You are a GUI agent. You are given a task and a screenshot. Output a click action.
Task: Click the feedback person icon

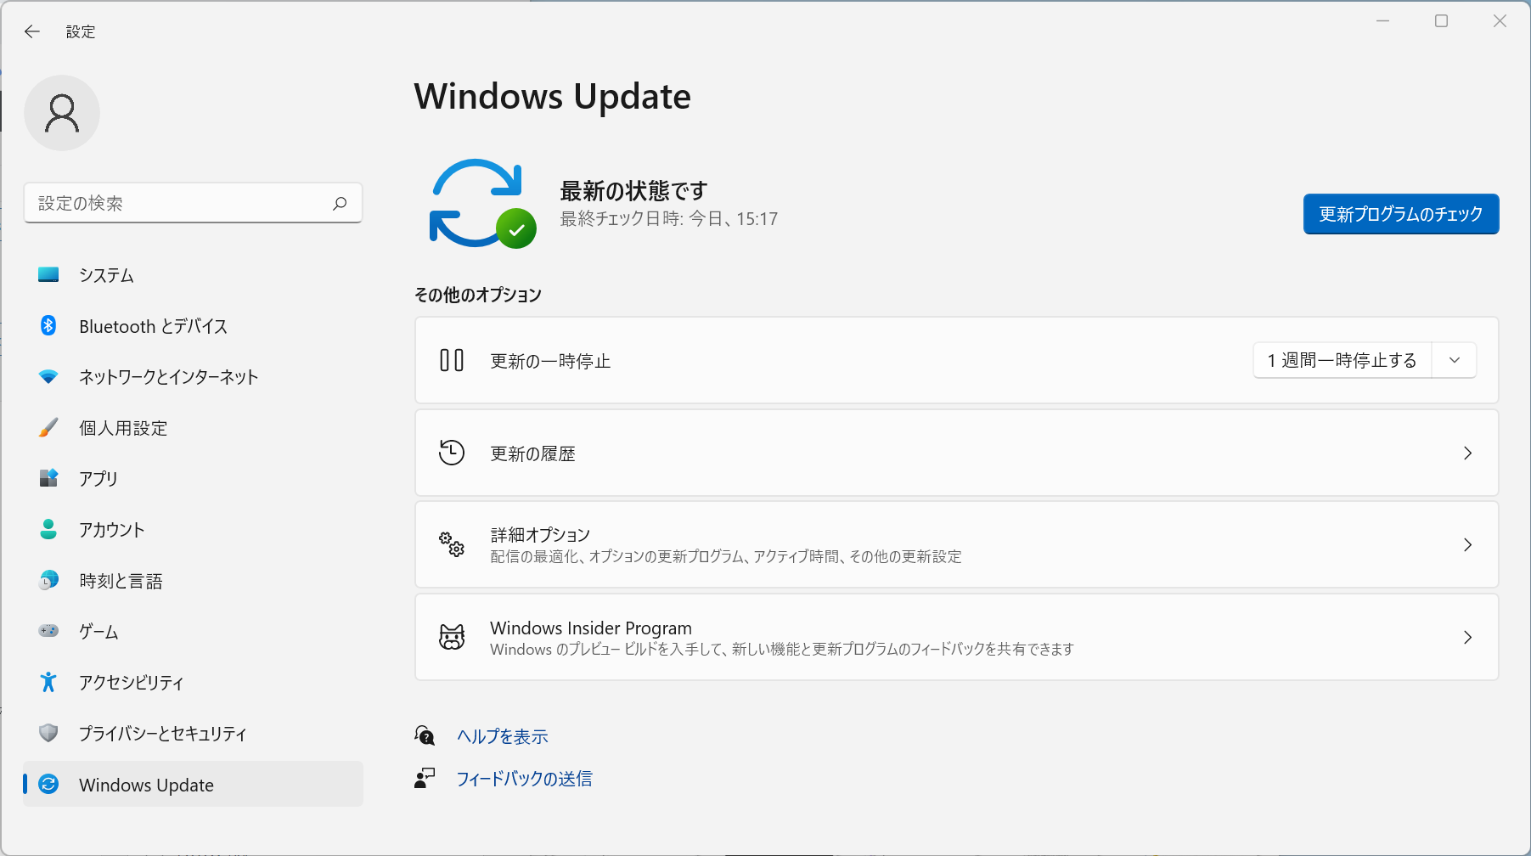click(x=425, y=778)
